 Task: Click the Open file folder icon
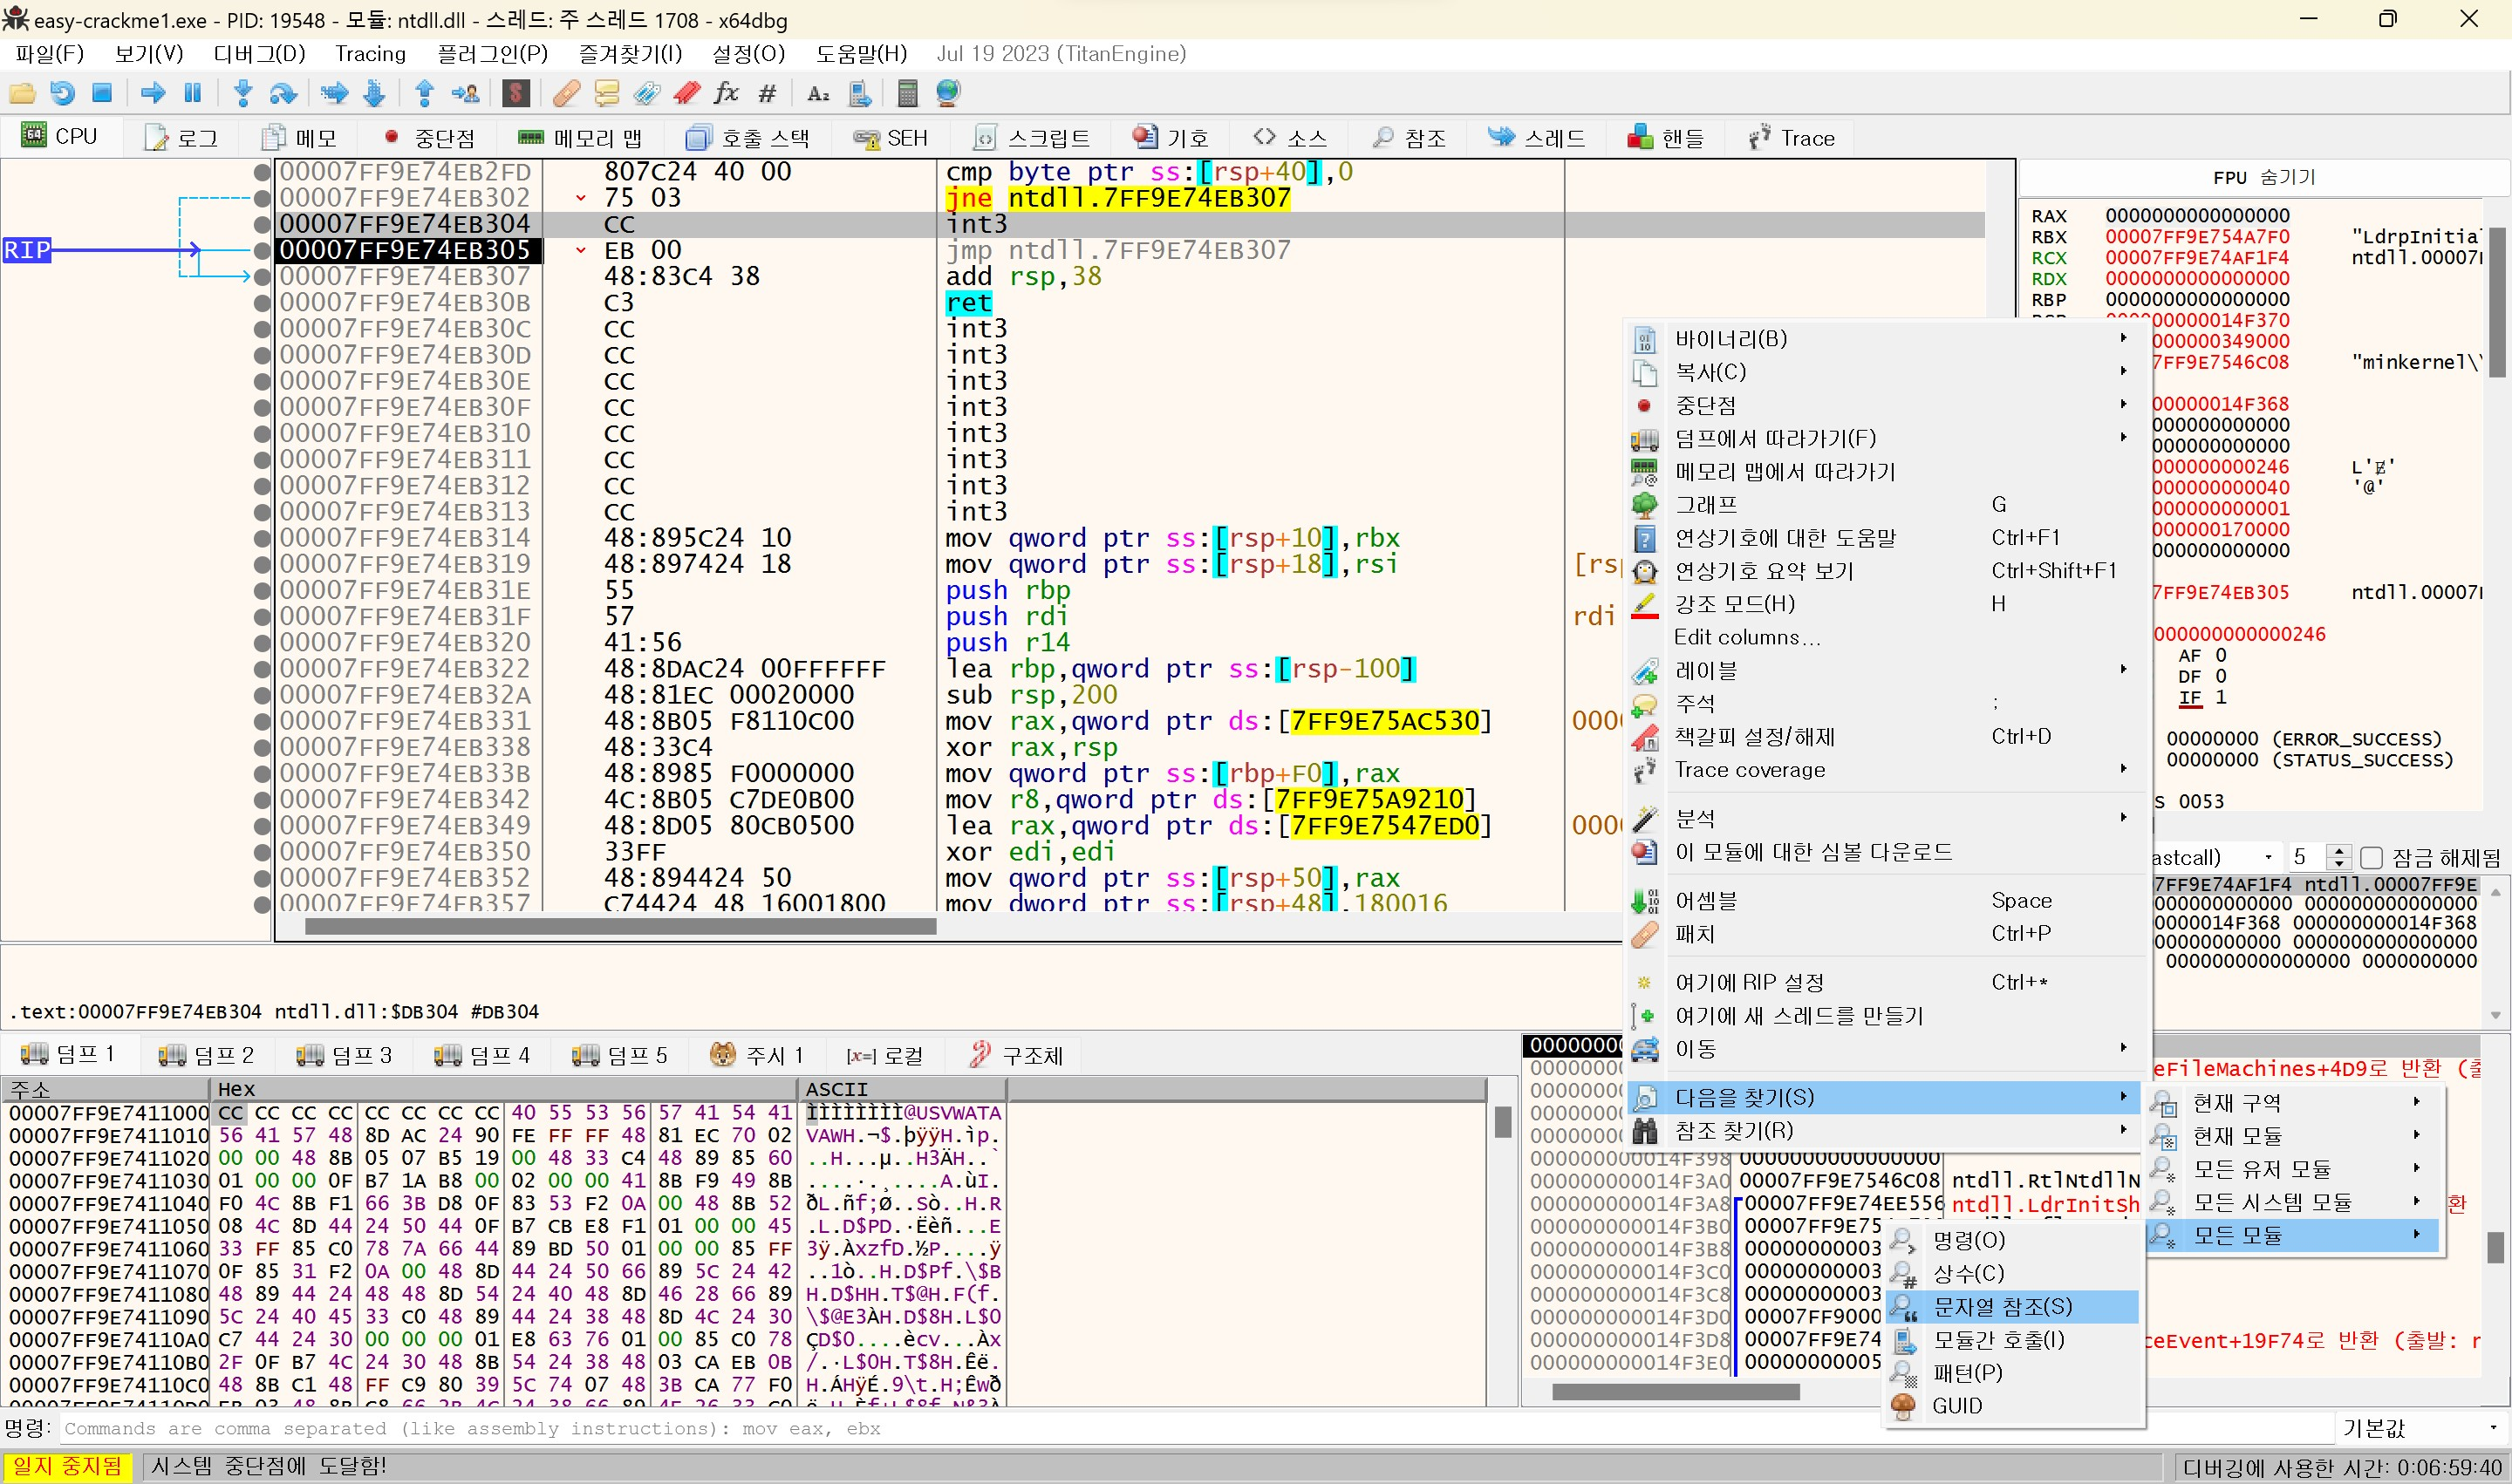point(22,94)
